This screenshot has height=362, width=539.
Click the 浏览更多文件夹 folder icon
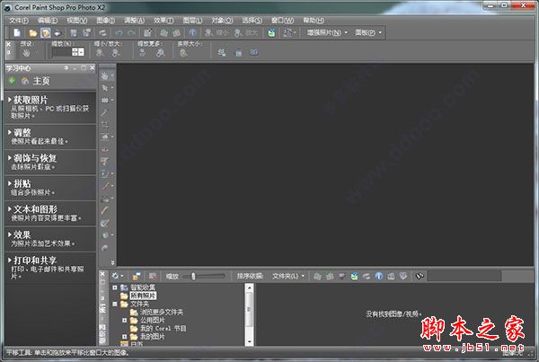point(134,313)
